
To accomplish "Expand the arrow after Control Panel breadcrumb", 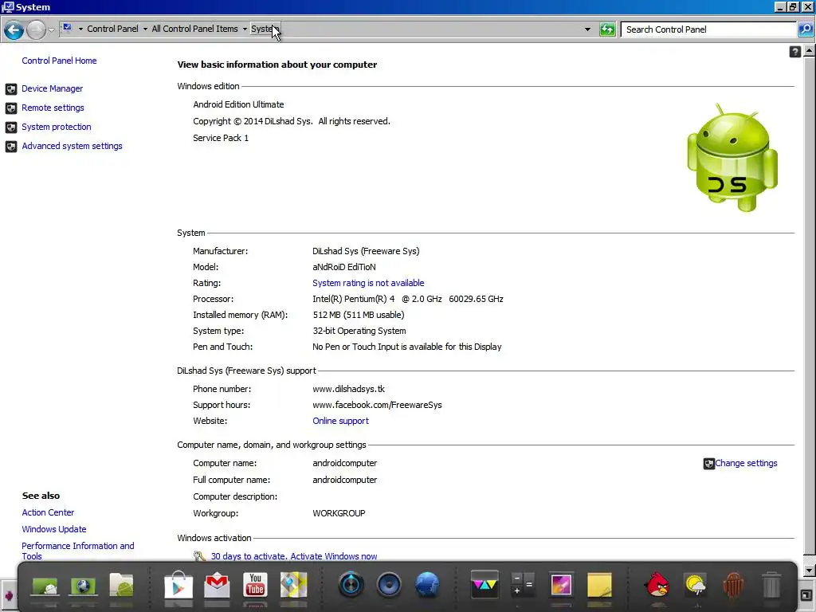I will pyautogui.click(x=145, y=29).
